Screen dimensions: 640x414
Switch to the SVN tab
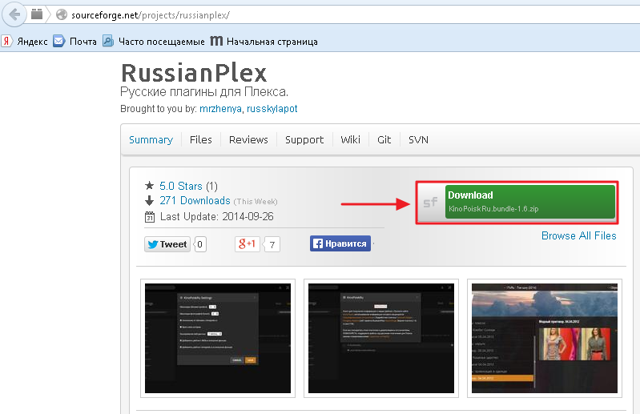(x=418, y=140)
